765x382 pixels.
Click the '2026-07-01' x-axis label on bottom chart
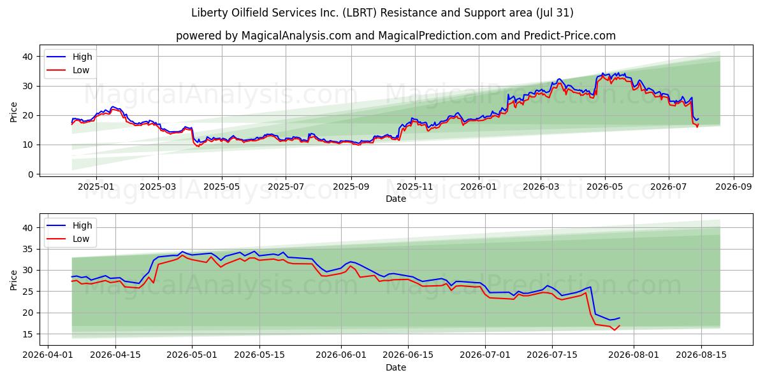tap(485, 356)
